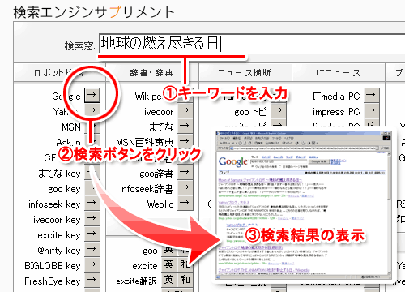Click the arrow button beside livedoor dictionary
Viewport: 405px width, 292px height.
click(185, 110)
